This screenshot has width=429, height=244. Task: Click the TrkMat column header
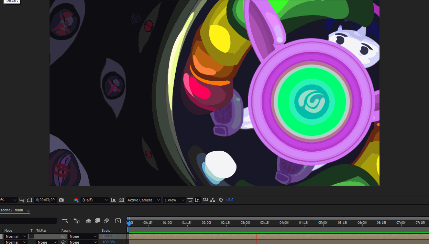point(41,231)
